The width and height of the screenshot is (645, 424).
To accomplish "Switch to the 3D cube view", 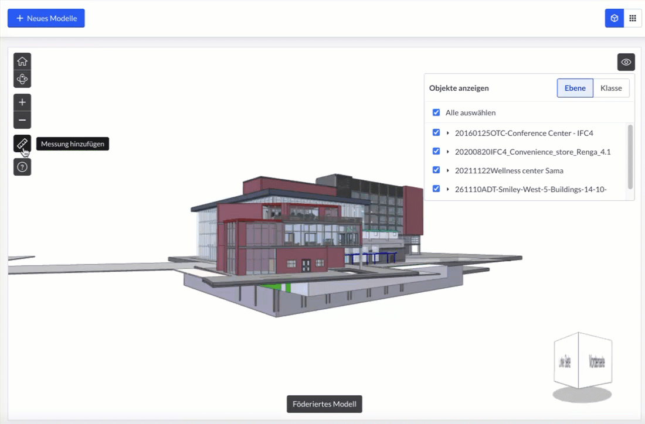I will pos(614,18).
